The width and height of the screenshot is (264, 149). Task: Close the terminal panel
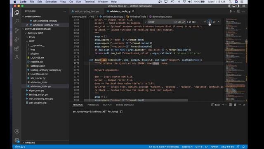pyautogui.click(x=244, y=105)
